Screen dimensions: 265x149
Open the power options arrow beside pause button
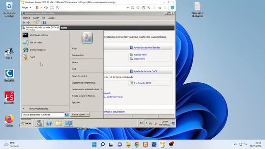pyautogui.click(x=41, y=7)
